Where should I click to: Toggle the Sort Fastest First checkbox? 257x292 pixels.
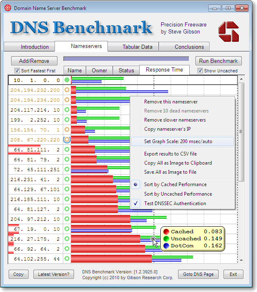click(17, 71)
